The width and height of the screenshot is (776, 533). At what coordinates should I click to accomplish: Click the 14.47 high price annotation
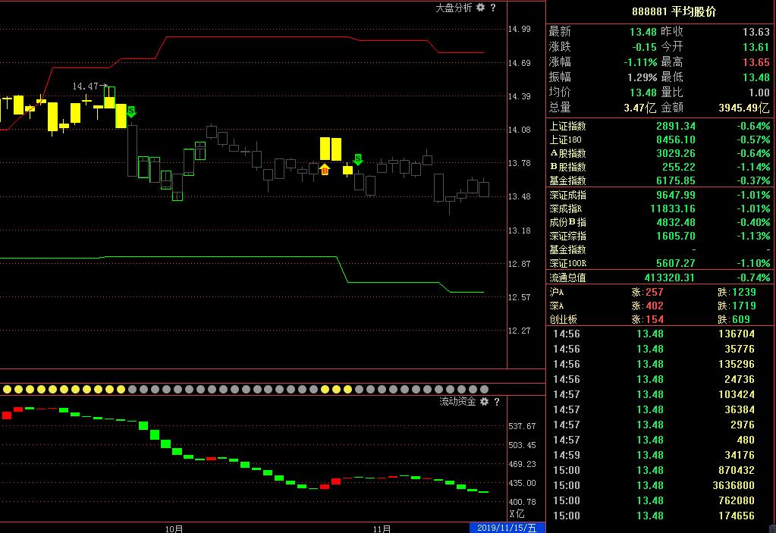[86, 87]
